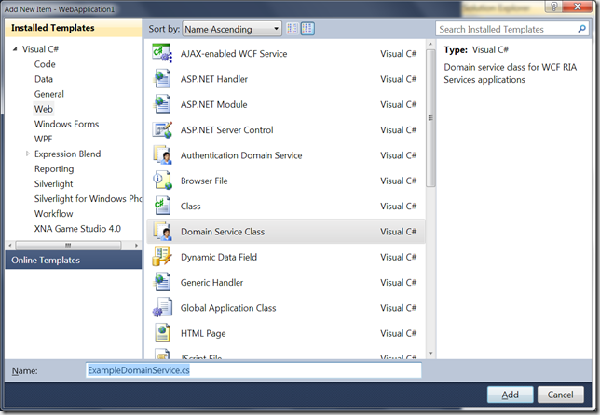Open the Online Templates section
Viewport: 600px width, 415px height.
point(73,260)
